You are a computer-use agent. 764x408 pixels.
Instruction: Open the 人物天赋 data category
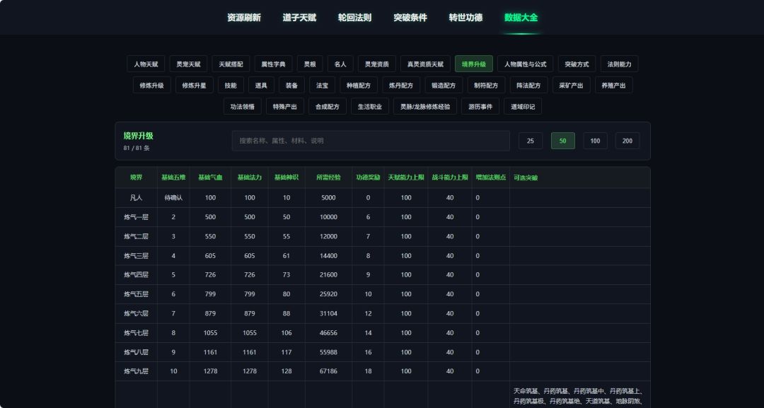146,64
